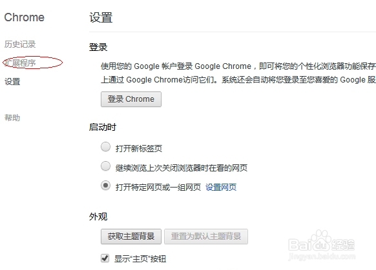
Task: Click the 登录 section heading
Action: point(98,47)
